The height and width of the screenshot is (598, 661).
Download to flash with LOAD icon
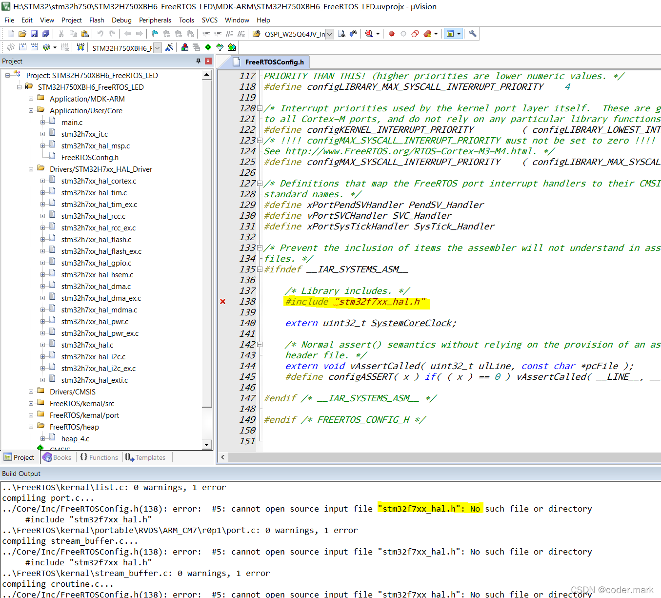click(80, 47)
